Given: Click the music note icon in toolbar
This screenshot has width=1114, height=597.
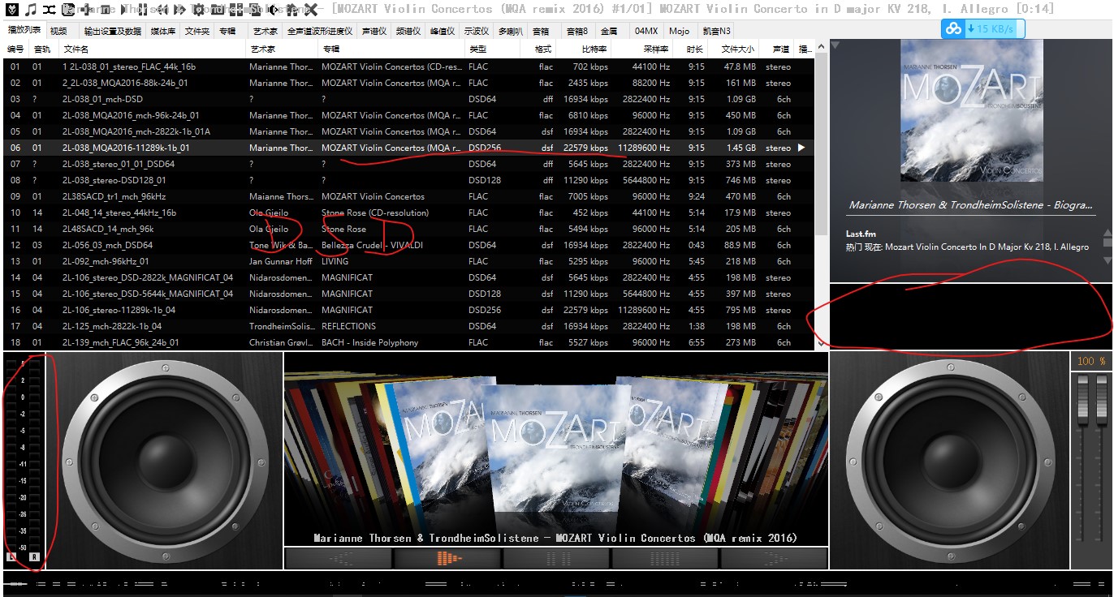Looking at the screenshot, I should coord(30,10).
